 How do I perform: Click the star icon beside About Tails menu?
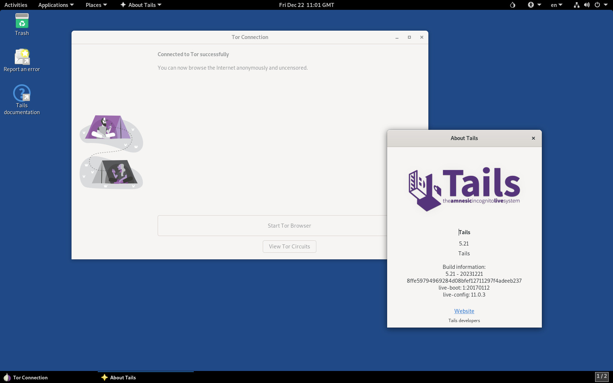[123, 5]
